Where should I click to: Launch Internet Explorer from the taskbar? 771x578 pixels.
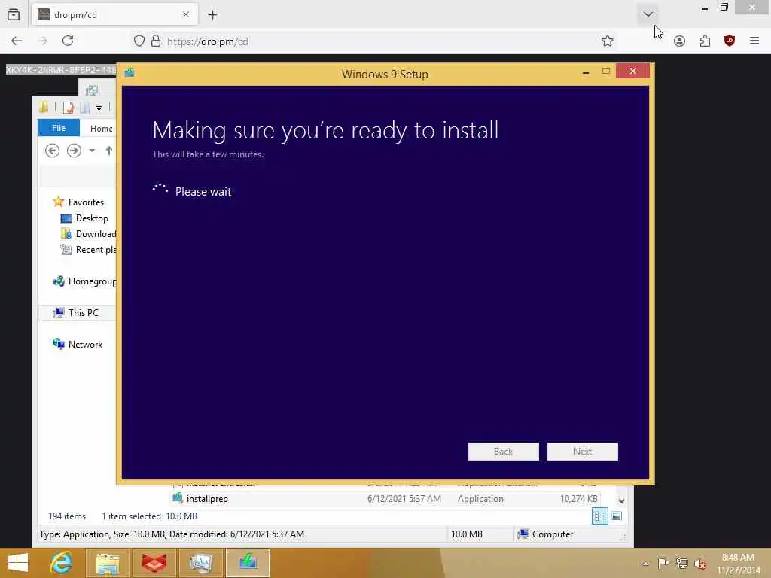[x=61, y=563]
